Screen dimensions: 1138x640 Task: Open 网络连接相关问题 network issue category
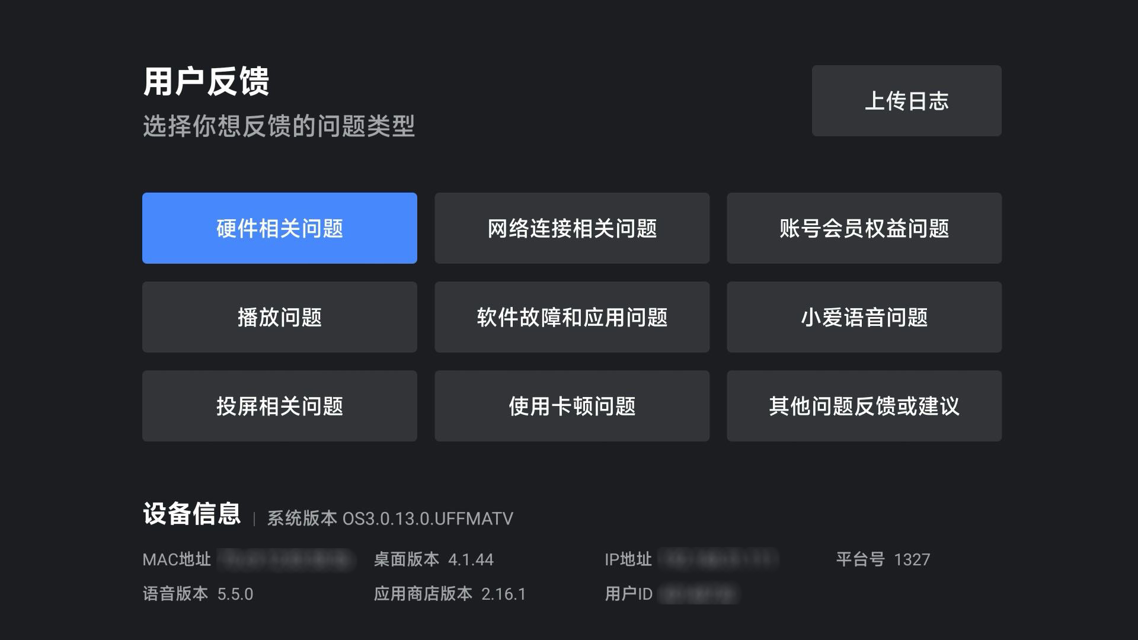point(571,228)
